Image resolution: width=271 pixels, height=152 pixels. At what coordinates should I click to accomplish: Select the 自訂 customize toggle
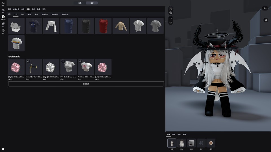[x=92, y=3]
